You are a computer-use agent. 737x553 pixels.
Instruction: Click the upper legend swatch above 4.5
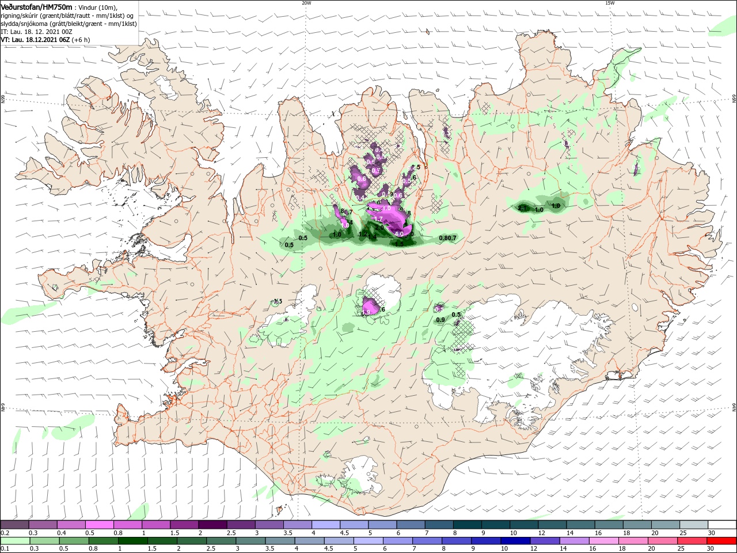click(353, 525)
